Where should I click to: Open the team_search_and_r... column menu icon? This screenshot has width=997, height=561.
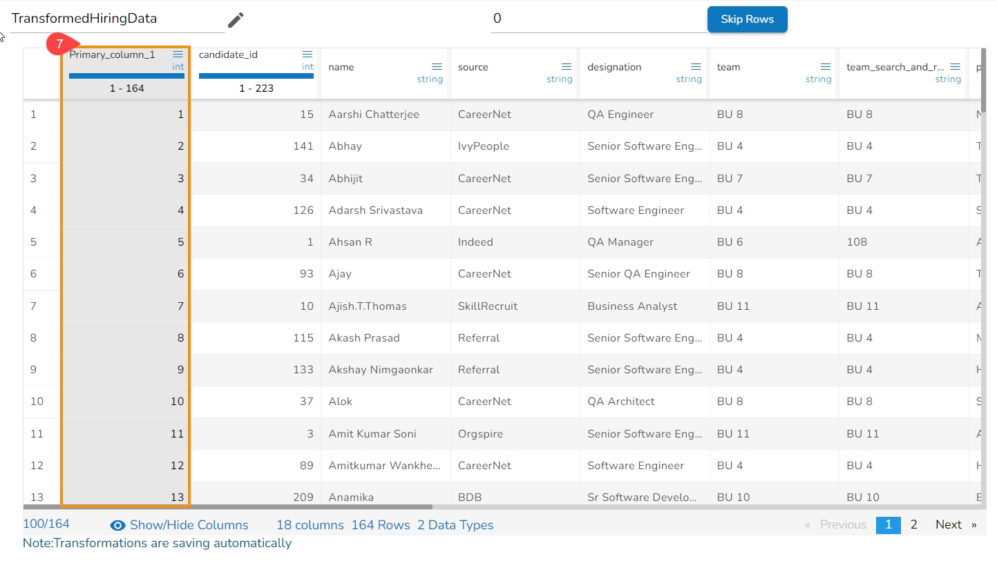955,67
